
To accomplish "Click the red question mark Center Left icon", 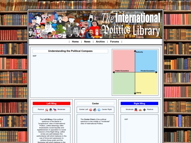I will tap(91, 110).
